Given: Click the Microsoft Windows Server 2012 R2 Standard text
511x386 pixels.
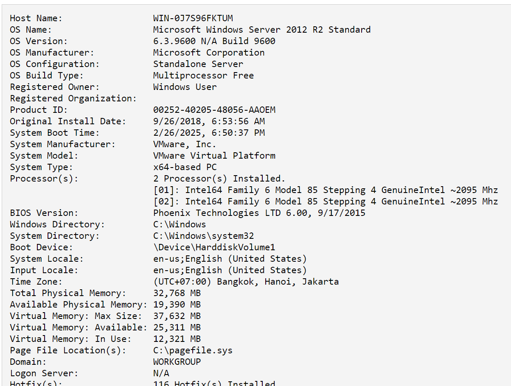Looking at the screenshot, I should pyautogui.click(x=261, y=30).
